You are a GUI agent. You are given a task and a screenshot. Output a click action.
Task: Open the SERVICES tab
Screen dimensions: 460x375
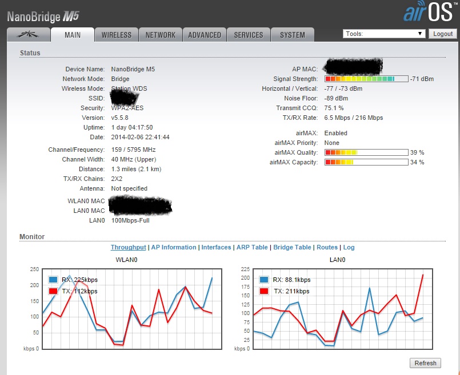[249, 35]
